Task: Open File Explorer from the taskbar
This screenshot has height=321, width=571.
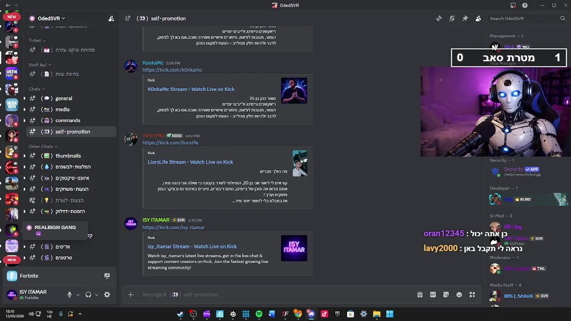Action: pos(377,314)
